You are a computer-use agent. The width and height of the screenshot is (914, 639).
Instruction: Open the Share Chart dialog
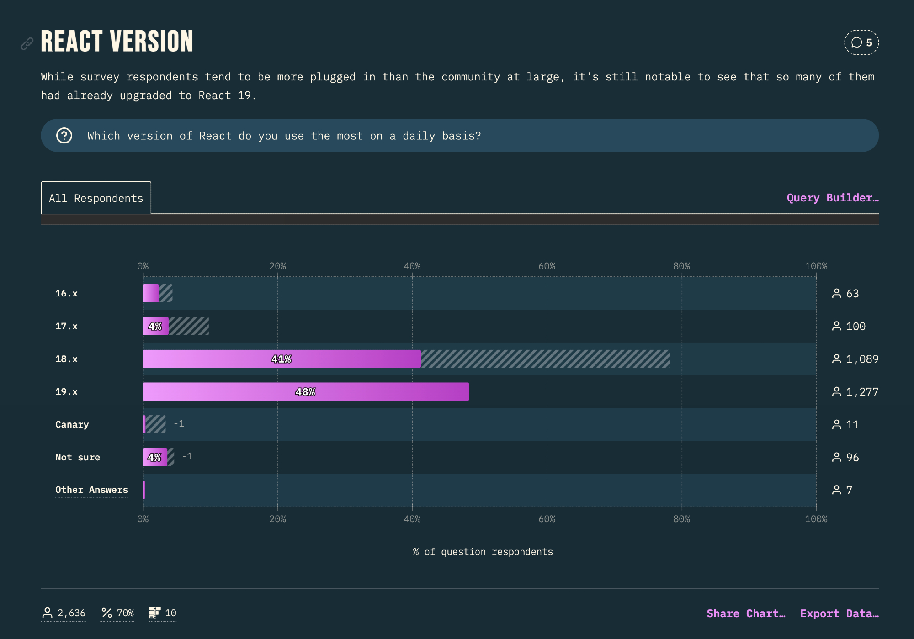[746, 613]
